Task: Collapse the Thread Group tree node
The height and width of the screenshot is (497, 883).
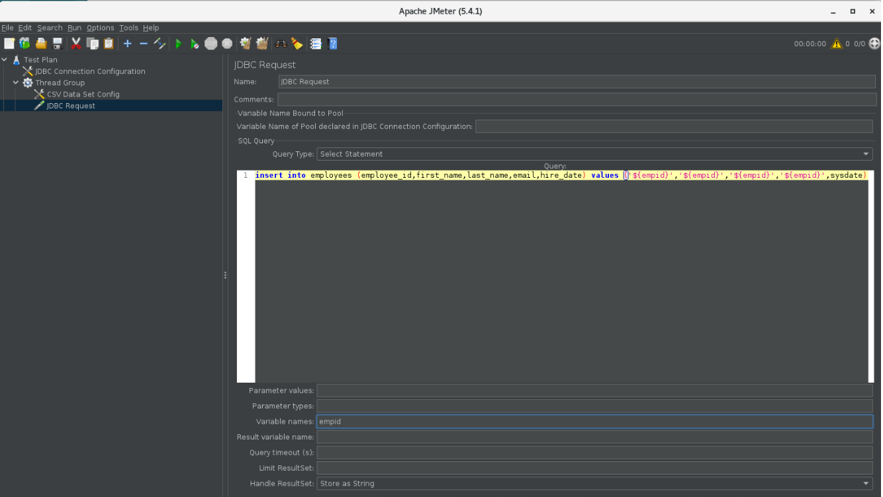Action: pos(17,83)
